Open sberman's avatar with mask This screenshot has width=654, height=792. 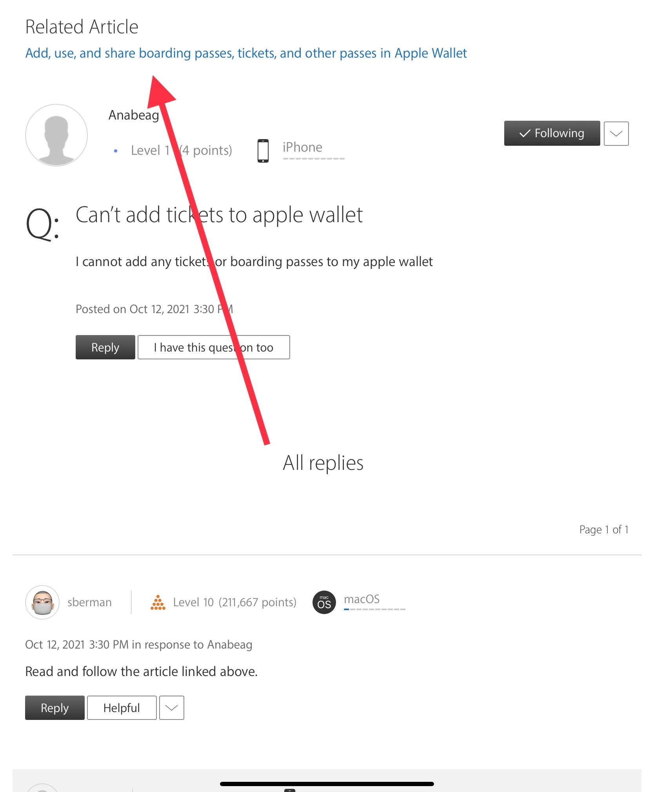click(x=42, y=602)
